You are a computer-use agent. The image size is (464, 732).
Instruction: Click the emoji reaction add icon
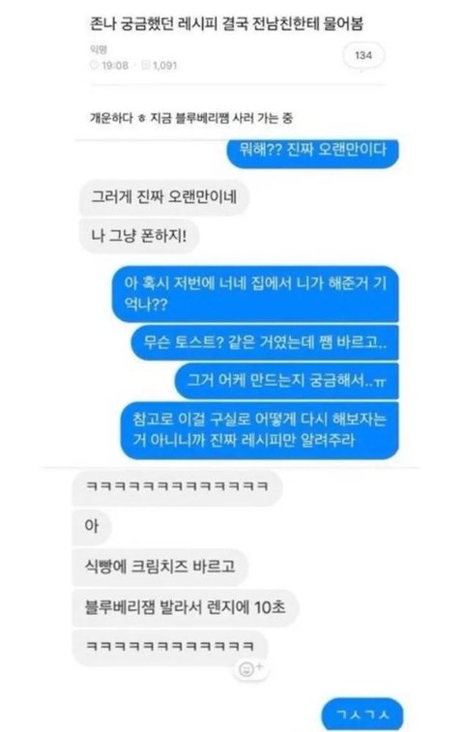pyautogui.click(x=250, y=669)
